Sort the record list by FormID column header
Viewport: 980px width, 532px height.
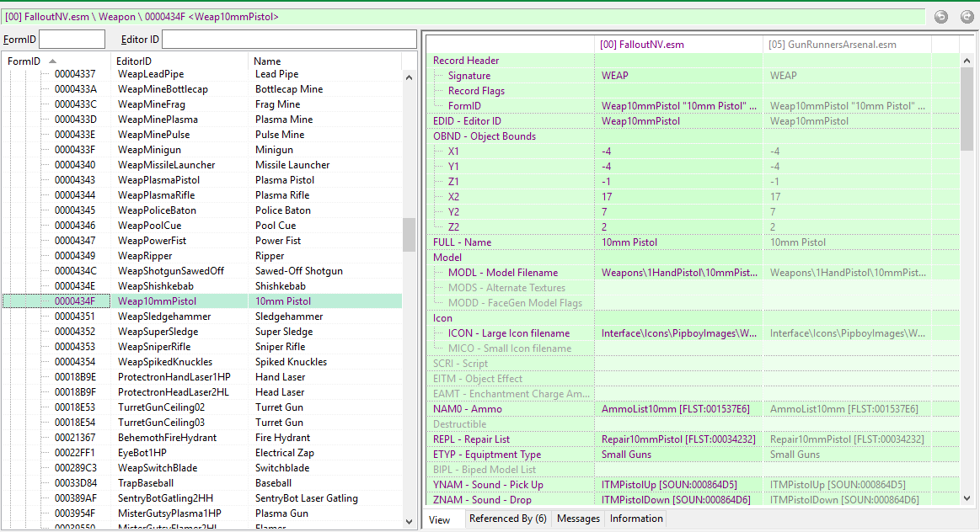[56, 61]
